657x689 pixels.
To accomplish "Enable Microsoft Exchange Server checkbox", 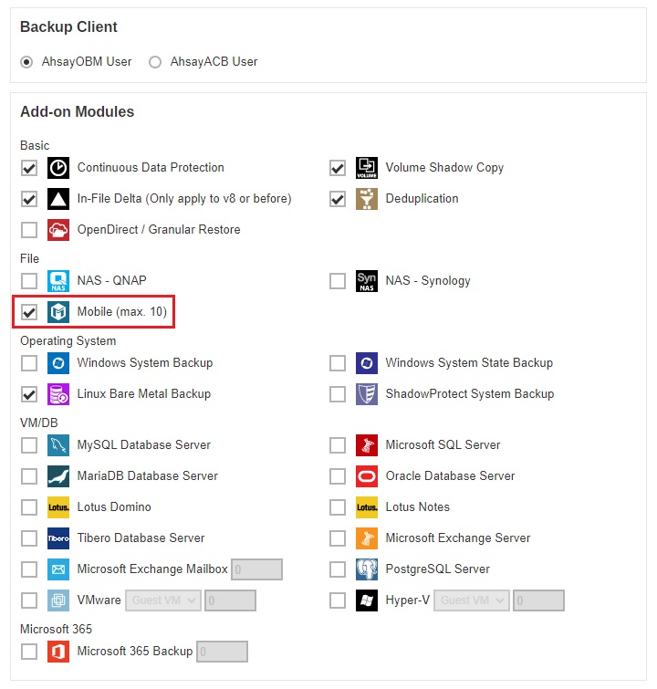I will click(x=338, y=538).
